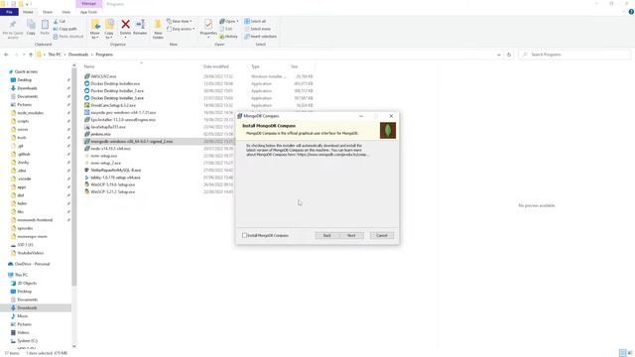Open Music under This PC

tap(22, 315)
